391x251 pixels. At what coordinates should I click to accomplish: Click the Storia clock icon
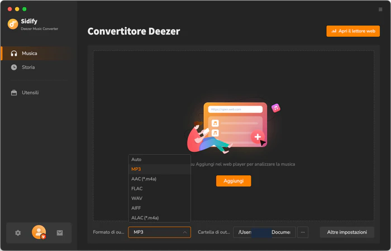click(x=14, y=67)
